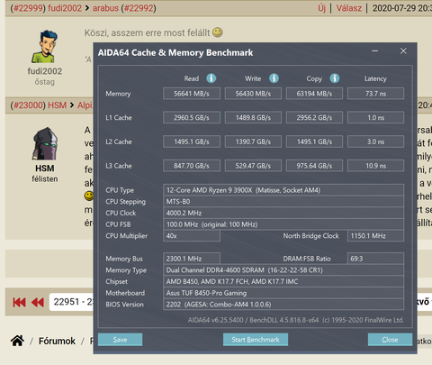Click Start Benchmark button
432x365 pixels.
coord(256,340)
